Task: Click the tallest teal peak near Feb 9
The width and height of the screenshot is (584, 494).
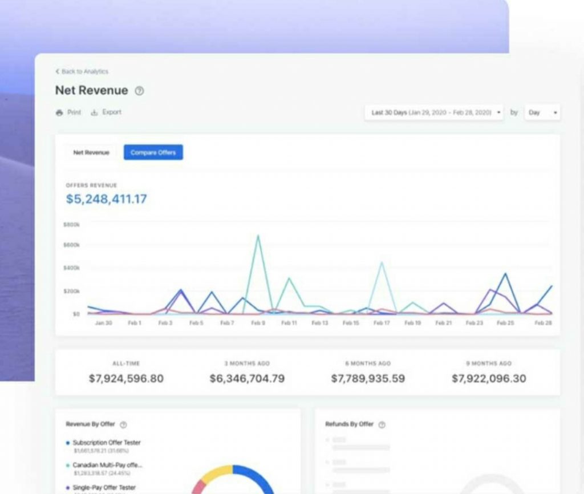Action: 258,236
